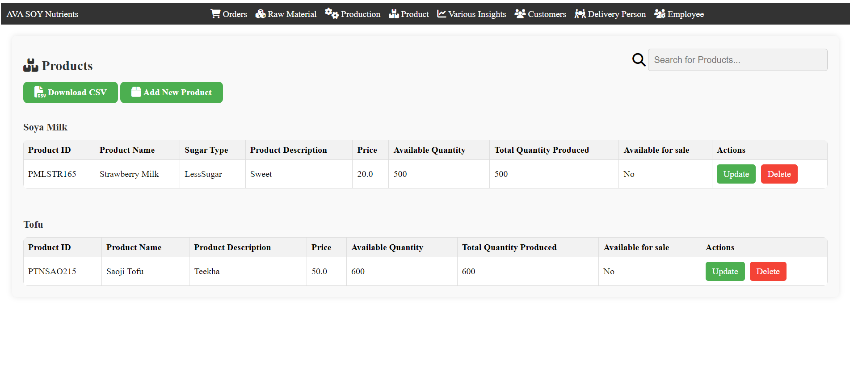Open the Orders menu item
This screenshot has width=854, height=381.
tap(235, 14)
